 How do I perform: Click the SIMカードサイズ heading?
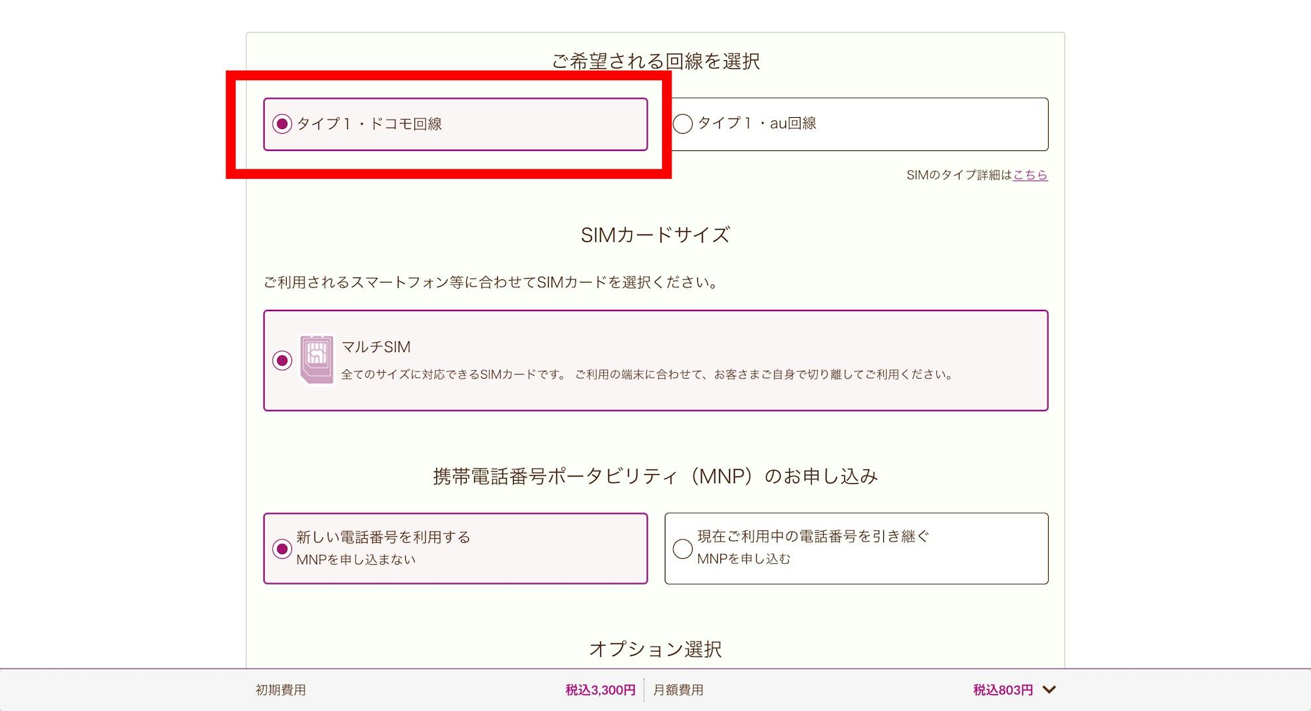pos(655,235)
